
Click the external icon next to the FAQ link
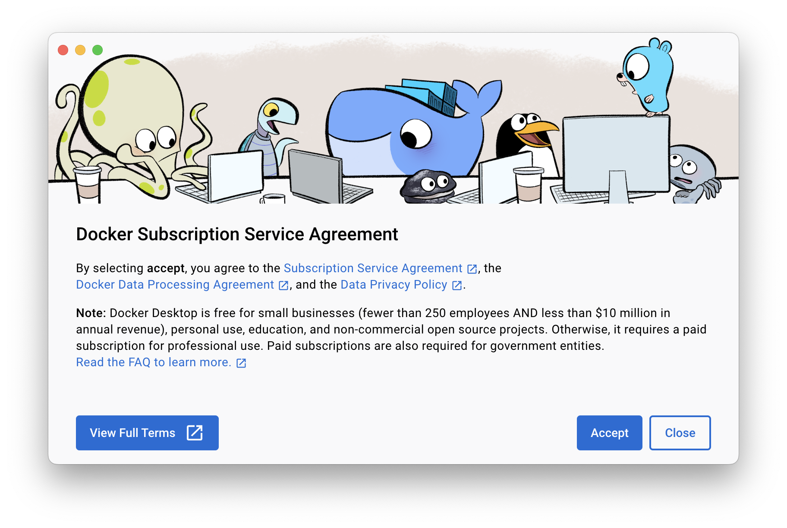point(241,363)
